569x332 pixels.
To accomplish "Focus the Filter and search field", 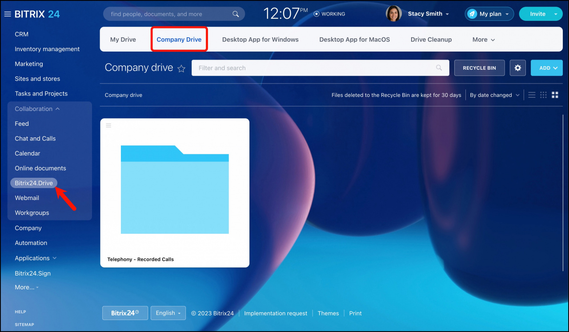I will click(320, 68).
